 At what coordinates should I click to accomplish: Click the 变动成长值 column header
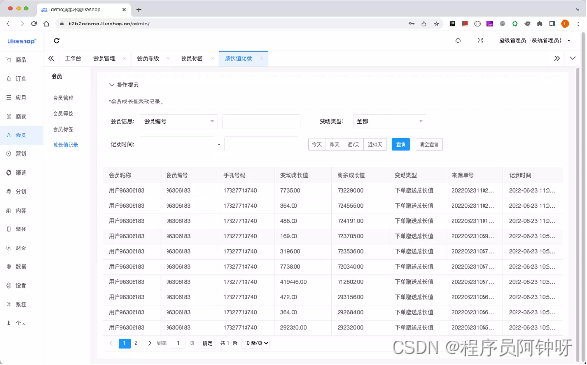[x=293, y=175]
